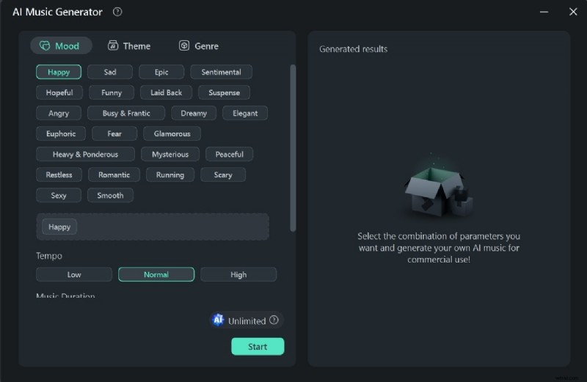Click the info icon next to Unlimited

pos(274,320)
